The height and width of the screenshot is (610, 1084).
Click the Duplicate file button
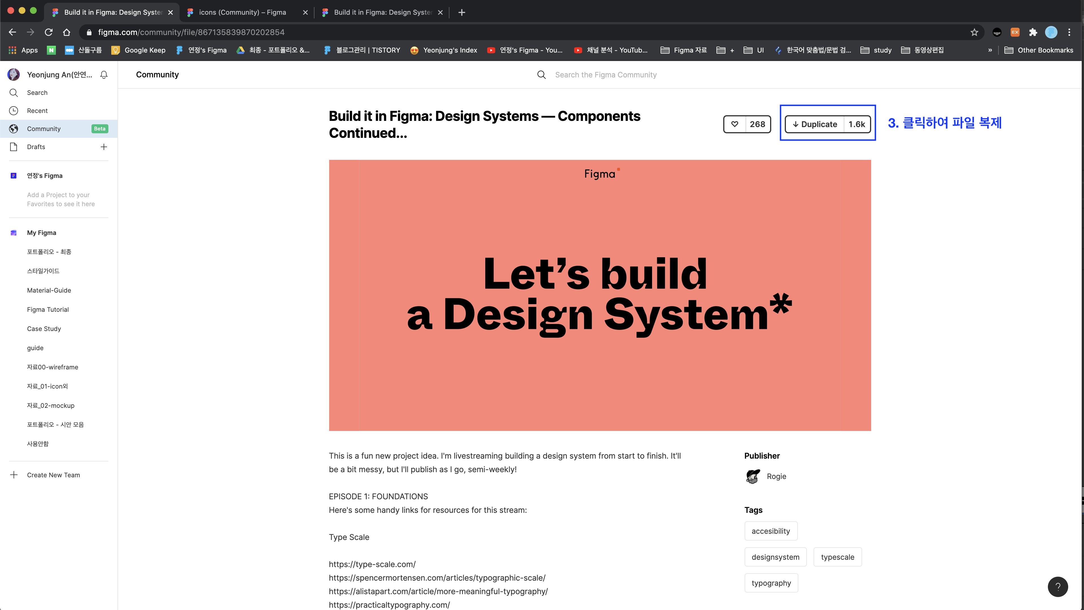pyautogui.click(x=815, y=124)
